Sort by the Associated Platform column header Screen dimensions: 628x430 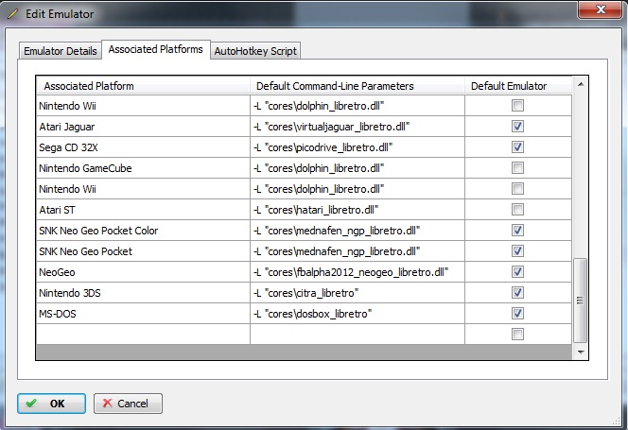coord(143,86)
